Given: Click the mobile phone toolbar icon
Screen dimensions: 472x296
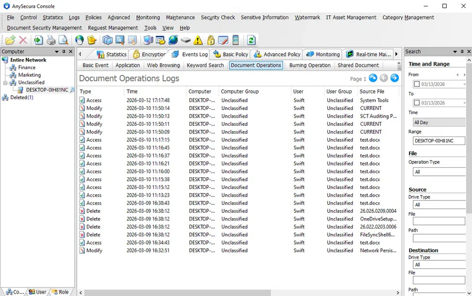Looking at the screenshot, I should coord(235,40).
